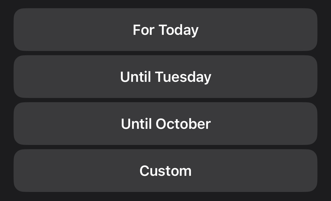331x201 pixels.
Task: Click the For Today button
Action: tap(165, 30)
